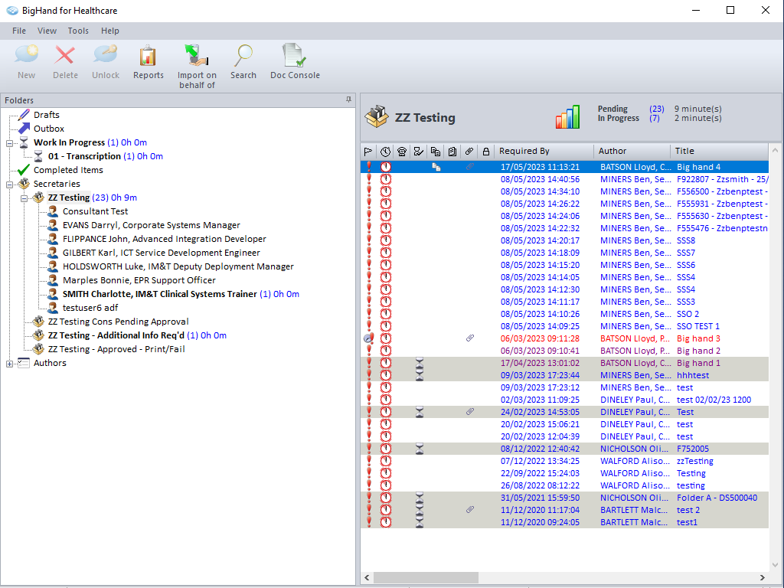Viewport: 784px width, 588px height.
Task: Select the Outbox folder
Action: (x=48, y=129)
